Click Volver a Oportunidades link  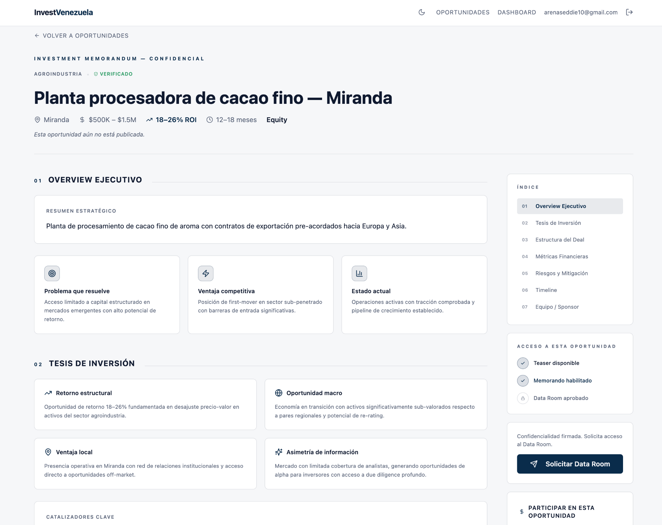click(x=81, y=36)
